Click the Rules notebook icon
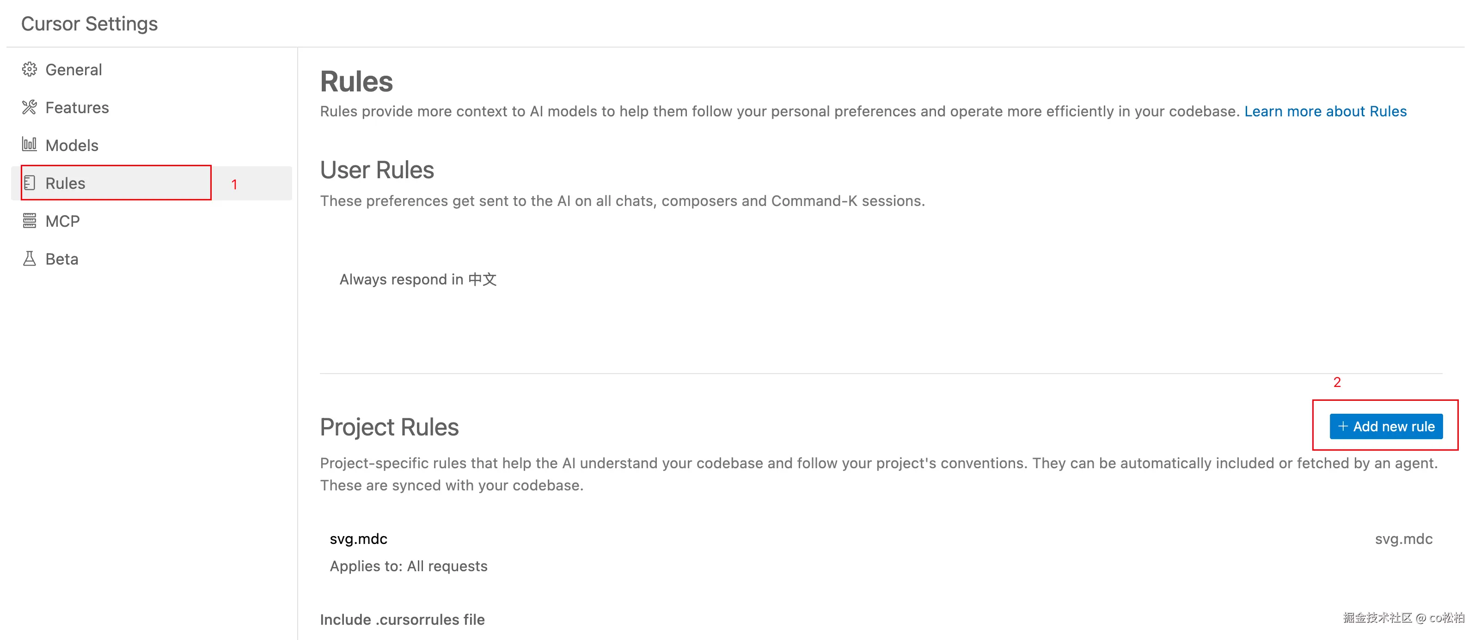 tap(30, 183)
